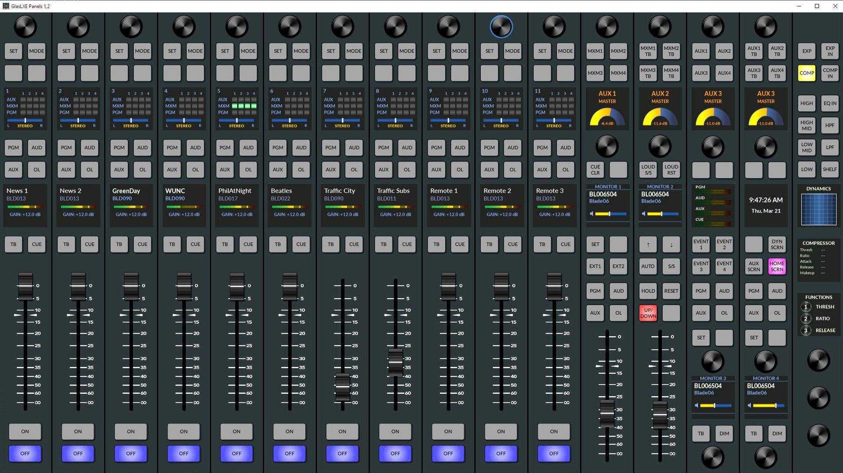Open the MODE selector on Remote 1 channel
843x473 pixels.
[x=460, y=51]
